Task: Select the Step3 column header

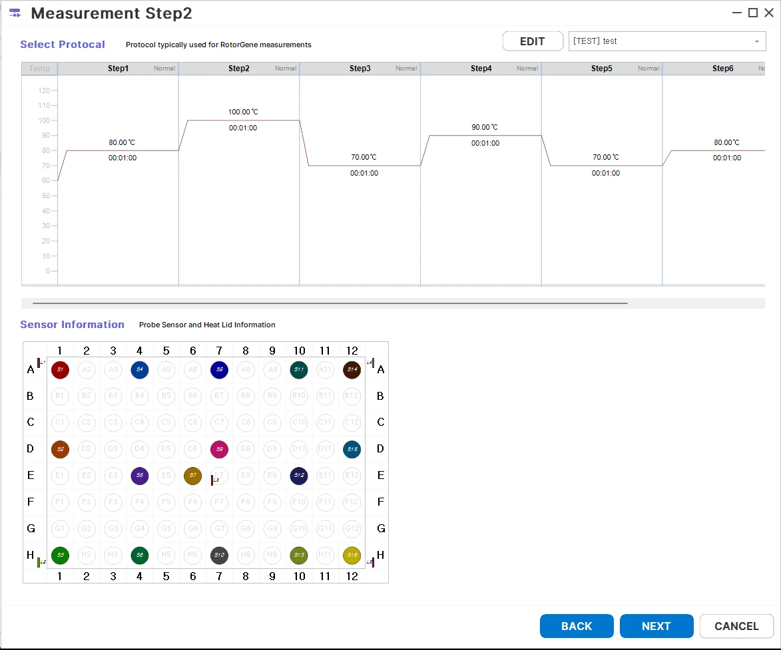Action: [360, 69]
